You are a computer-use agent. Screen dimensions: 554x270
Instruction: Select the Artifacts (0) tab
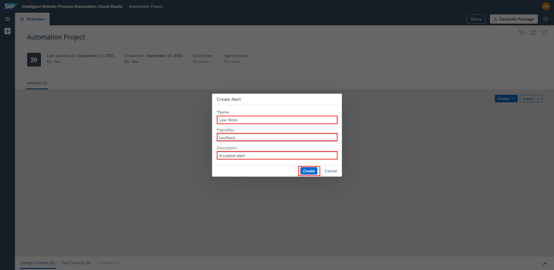(37, 83)
